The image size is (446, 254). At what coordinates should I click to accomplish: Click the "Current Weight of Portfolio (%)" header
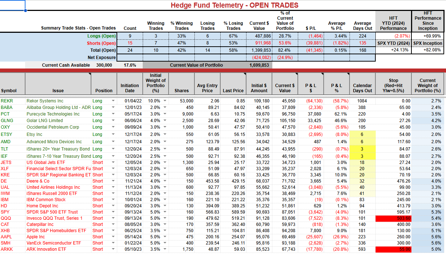tap(427, 83)
